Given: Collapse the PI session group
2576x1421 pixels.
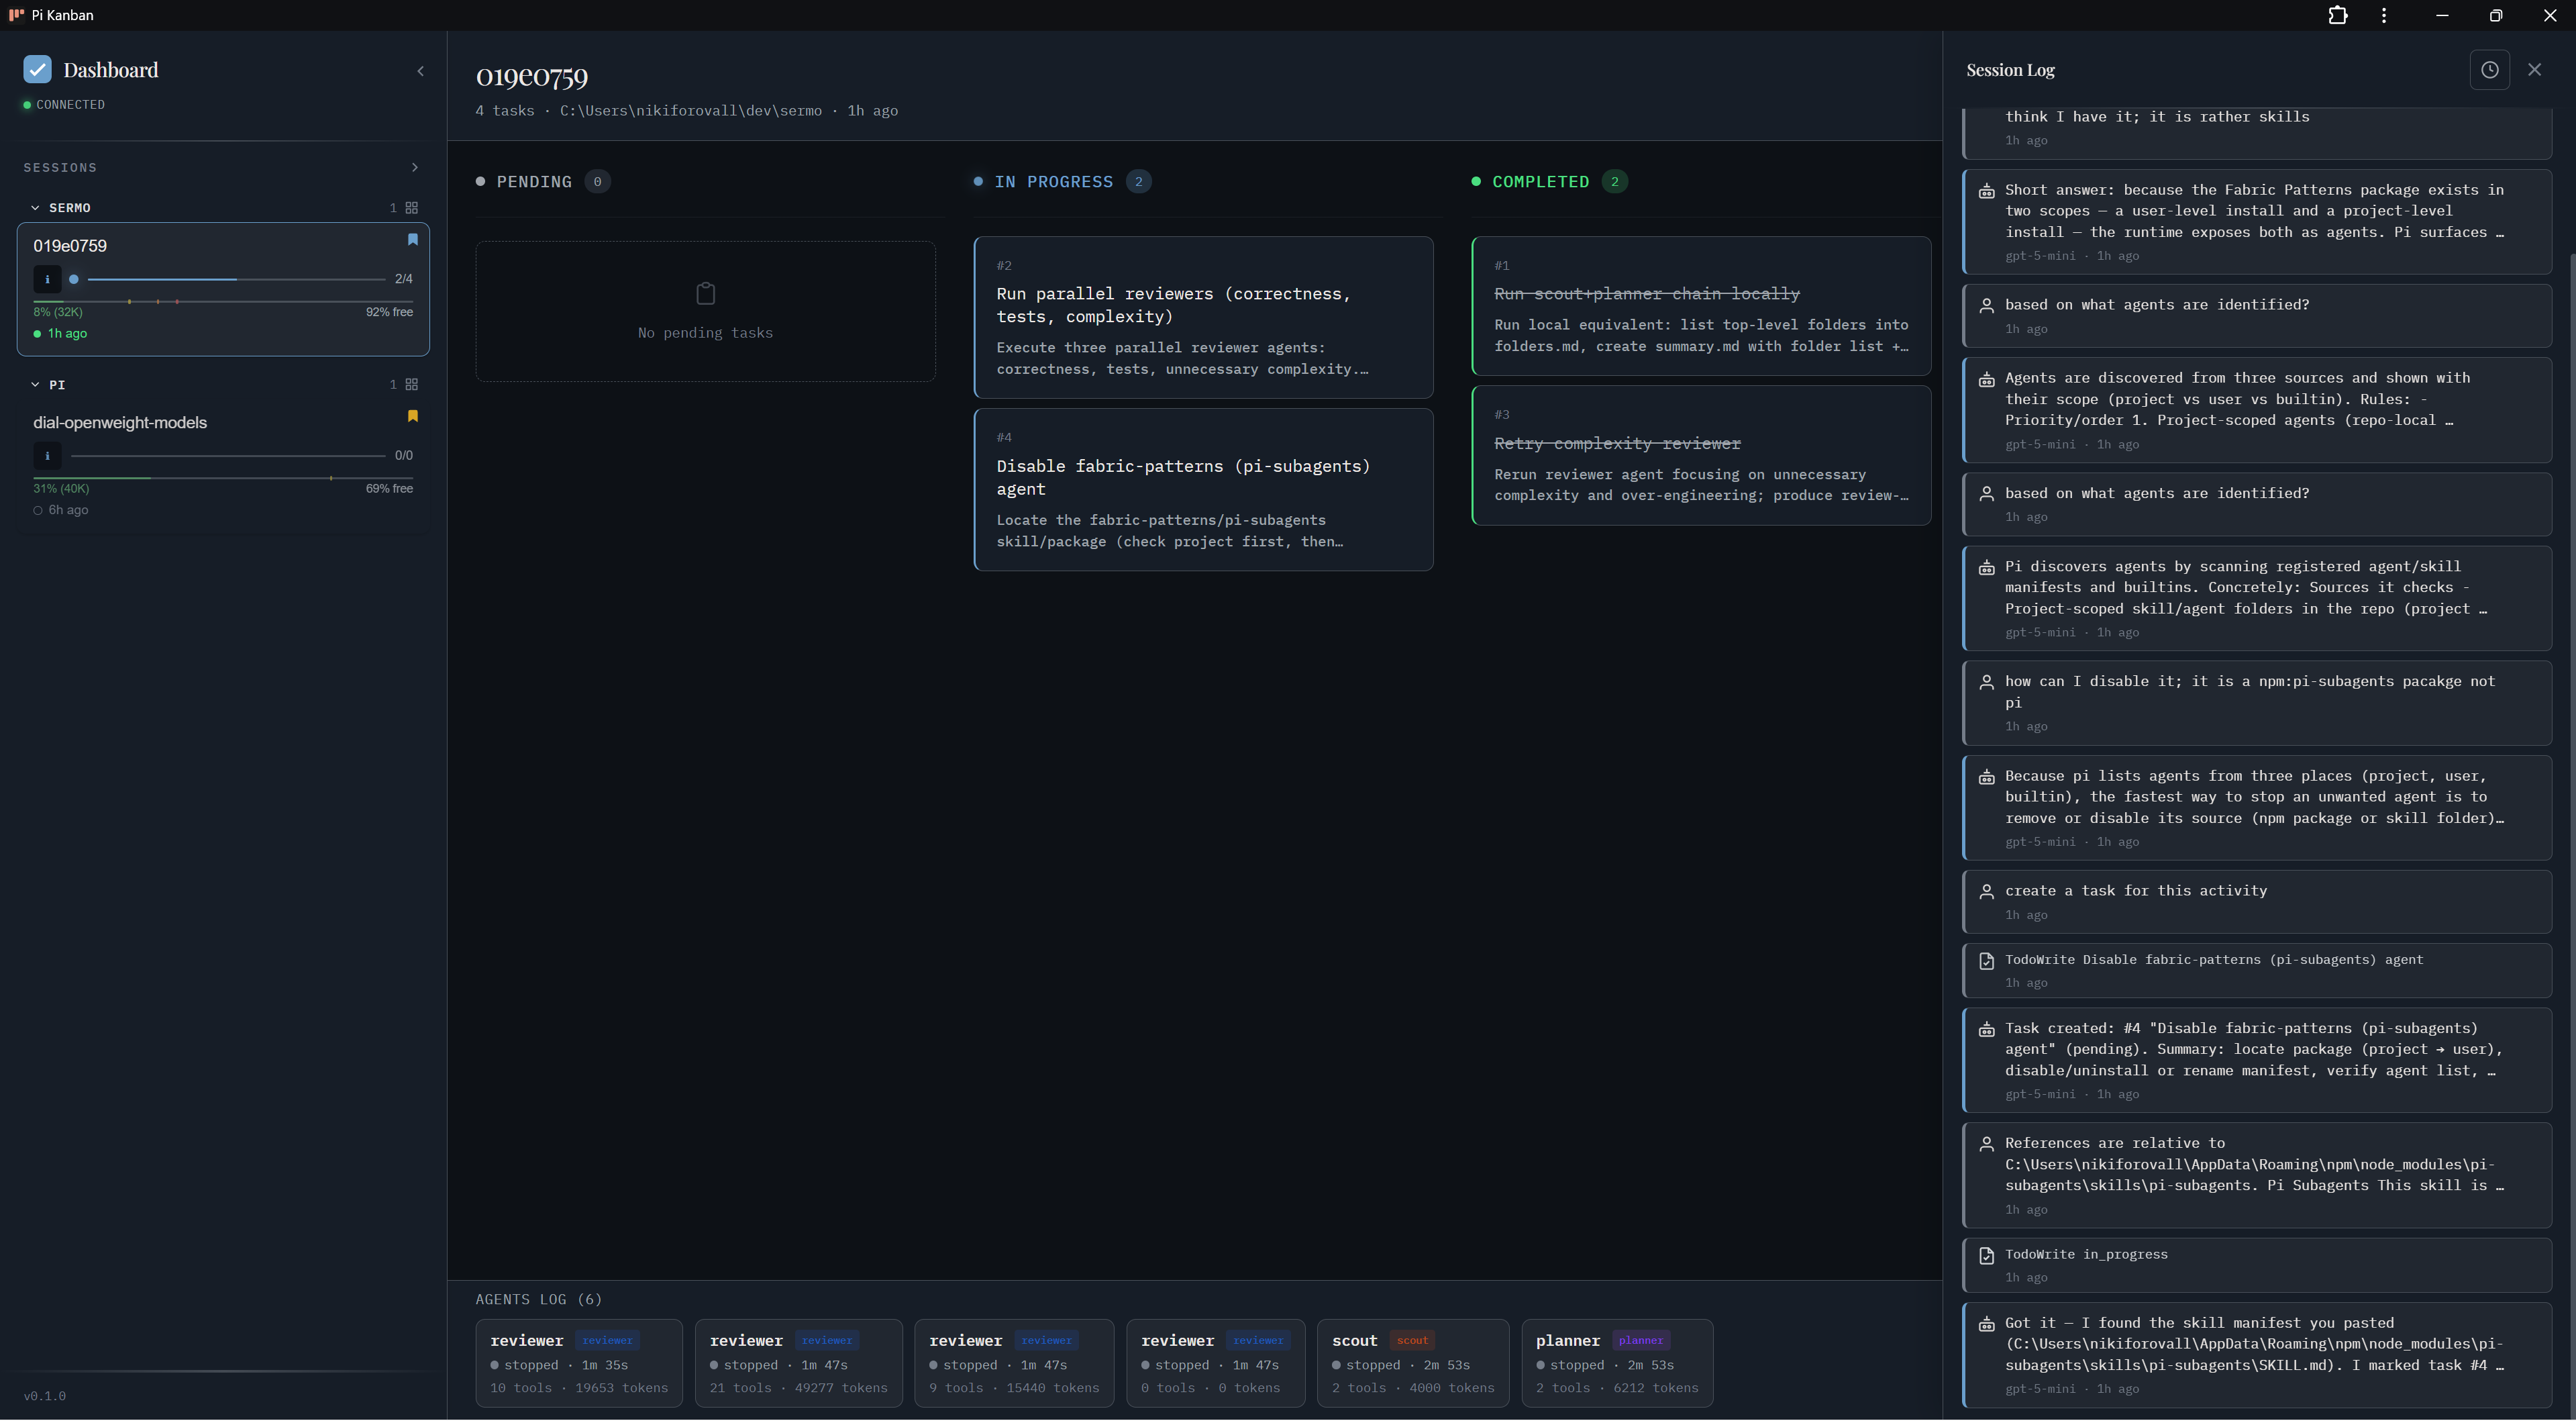Looking at the screenshot, I should 35,385.
